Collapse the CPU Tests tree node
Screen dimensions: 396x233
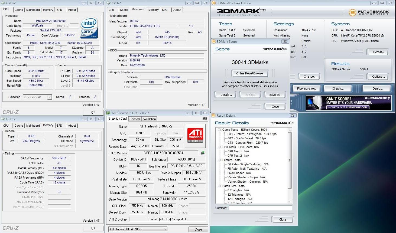click(219, 147)
